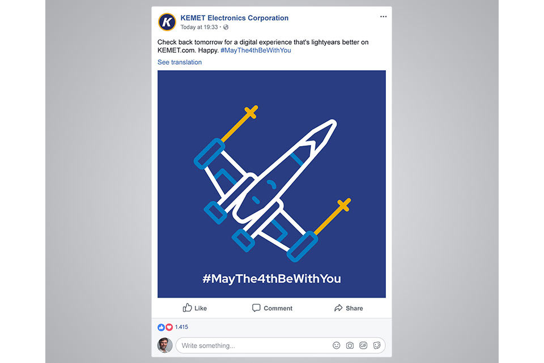Open the GIF picker icon

tap(363, 345)
